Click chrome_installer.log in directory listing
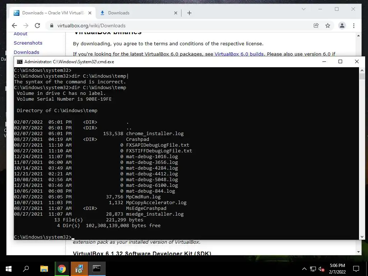 click(155, 134)
